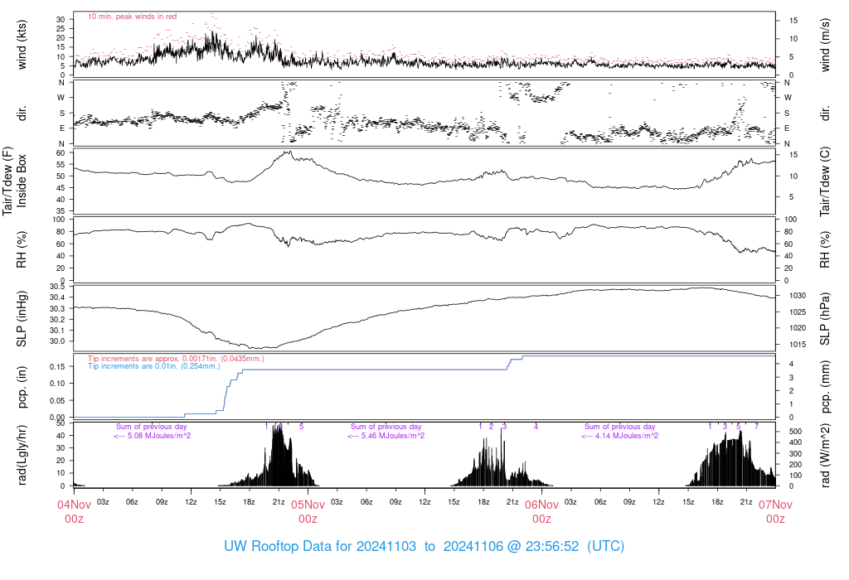Click the 'SLP (inHg)' axis label
Viewport: 849px width, 580px height.
click(22, 318)
